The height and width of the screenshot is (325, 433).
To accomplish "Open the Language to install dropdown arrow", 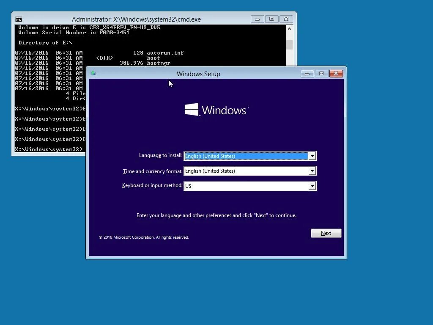I will tap(312, 156).
